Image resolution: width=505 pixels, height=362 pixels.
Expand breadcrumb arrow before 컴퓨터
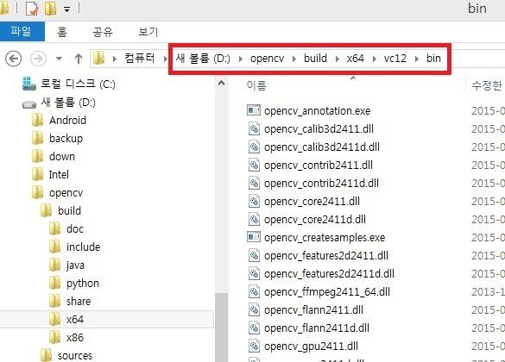[114, 59]
